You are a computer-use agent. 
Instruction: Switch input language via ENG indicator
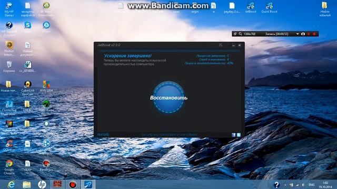pyautogui.click(x=311, y=185)
